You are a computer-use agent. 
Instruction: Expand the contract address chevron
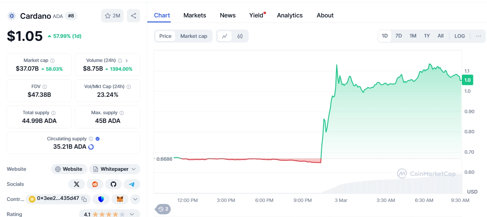135,199
